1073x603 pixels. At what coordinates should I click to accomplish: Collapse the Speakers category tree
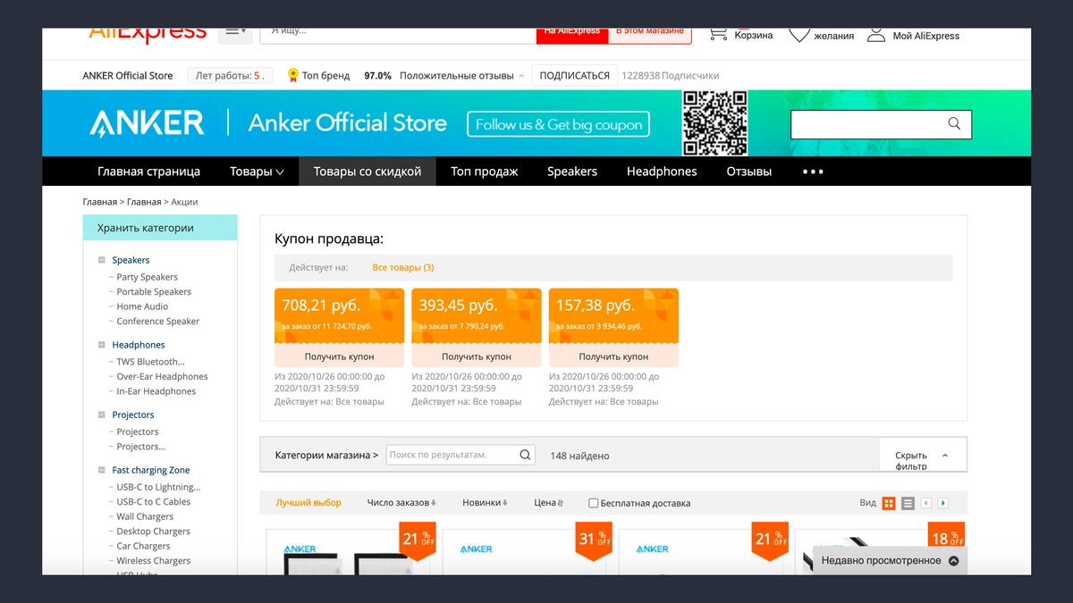102,260
